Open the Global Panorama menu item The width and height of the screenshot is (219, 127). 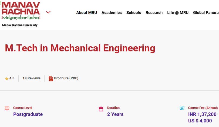pos(206,13)
